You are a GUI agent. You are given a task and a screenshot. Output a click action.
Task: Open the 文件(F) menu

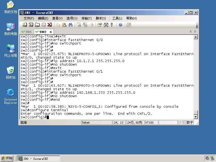click(29, 18)
